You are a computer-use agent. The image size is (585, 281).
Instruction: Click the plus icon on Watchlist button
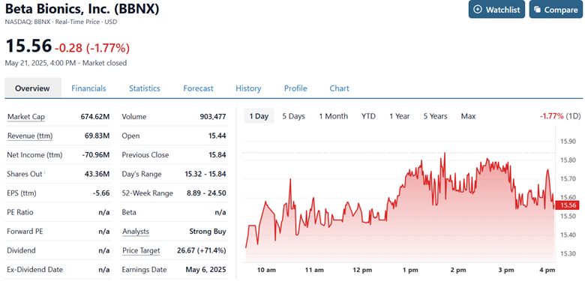(x=478, y=10)
